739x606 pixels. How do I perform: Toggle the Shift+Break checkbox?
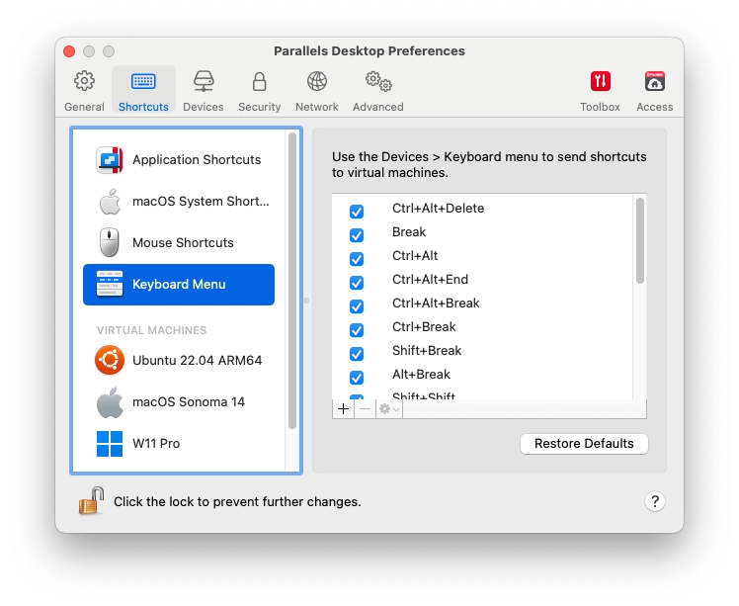pyautogui.click(x=357, y=354)
